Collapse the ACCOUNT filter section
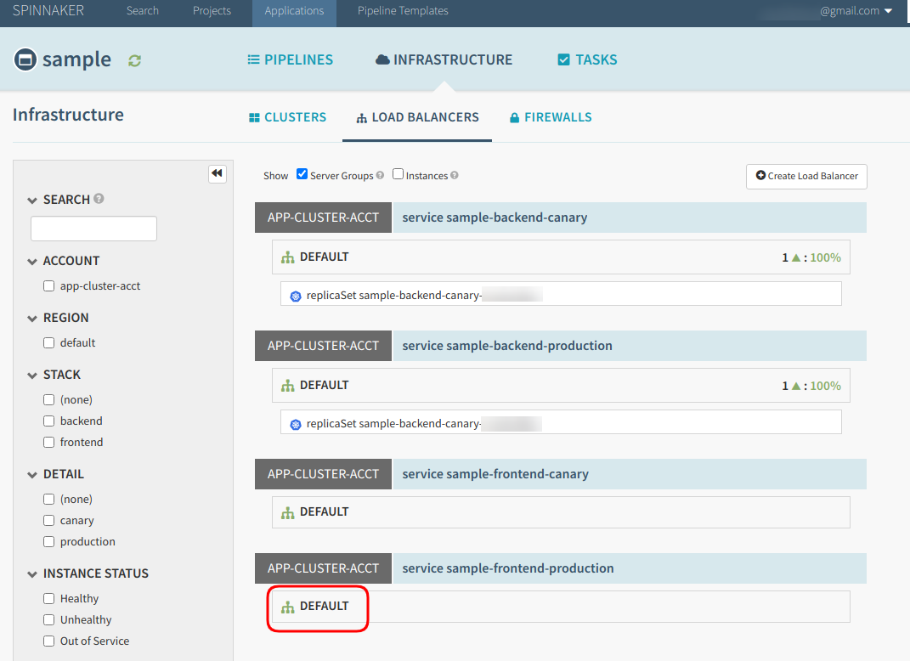The image size is (910, 661). (31, 260)
